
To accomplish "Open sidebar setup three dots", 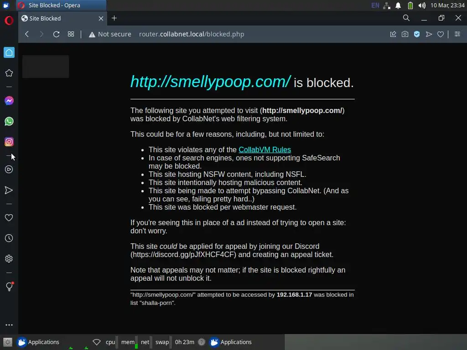I will [9, 325].
